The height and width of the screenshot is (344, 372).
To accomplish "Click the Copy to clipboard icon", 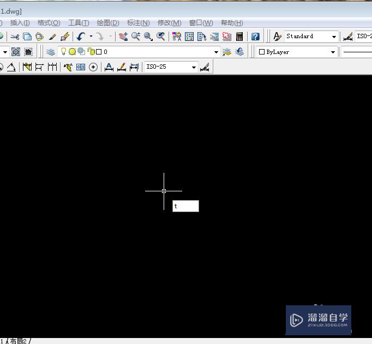I will coord(27,37).
